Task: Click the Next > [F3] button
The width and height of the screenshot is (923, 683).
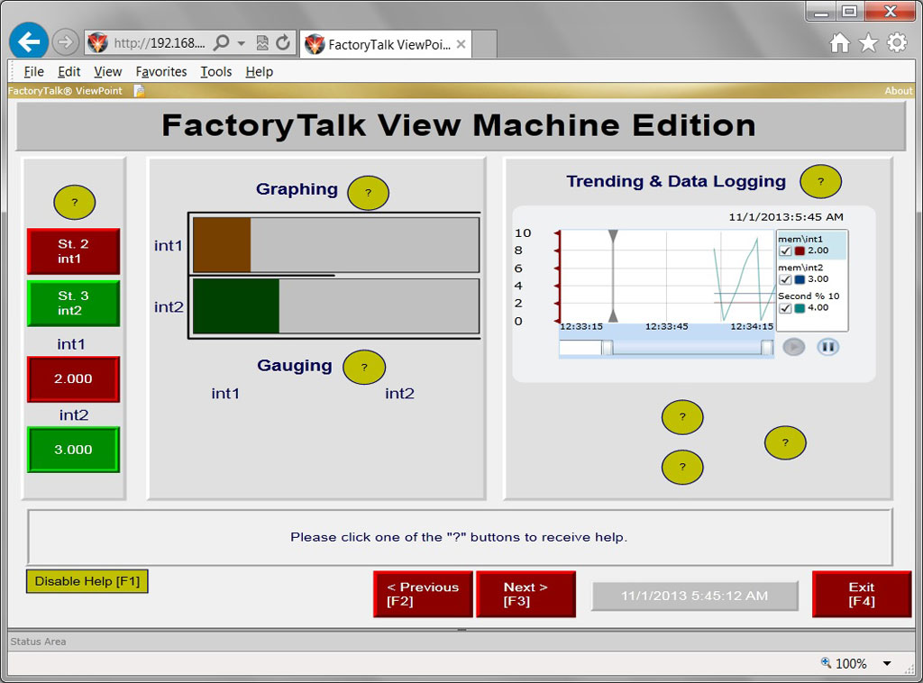Action: click(x=525, y=594)
